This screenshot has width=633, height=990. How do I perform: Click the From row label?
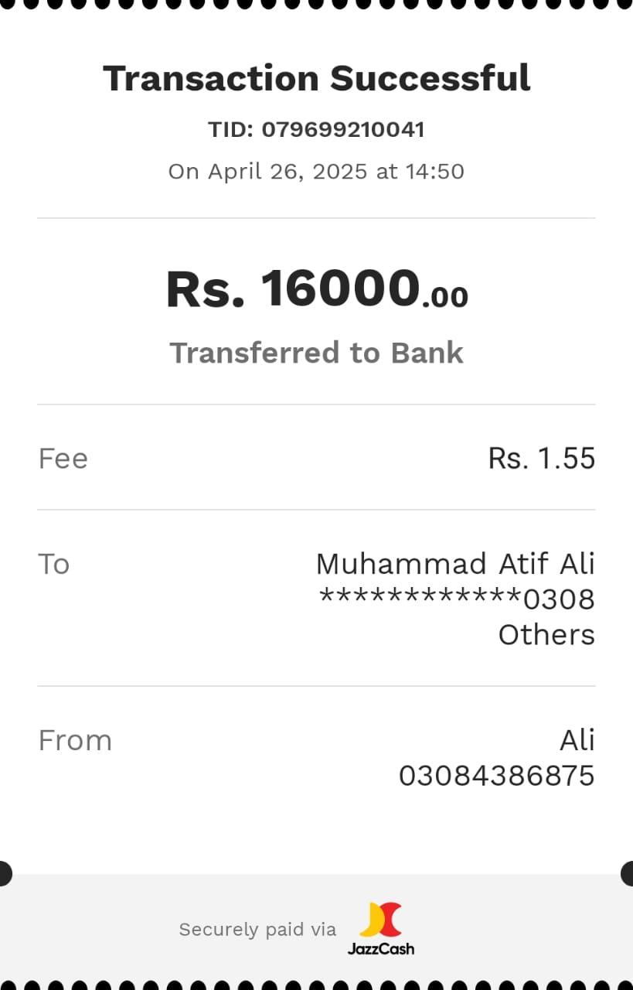pyautogui.click(x=75, y=740)
